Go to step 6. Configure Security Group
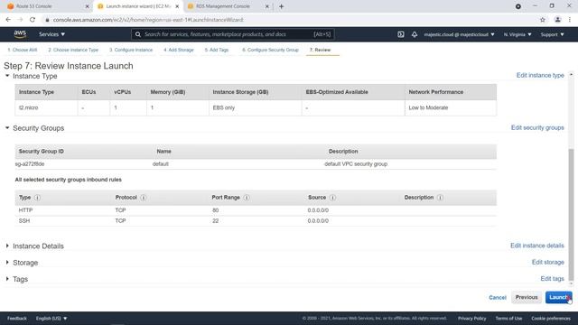Viewport: 578px width, 325px height. click(270, 50)
